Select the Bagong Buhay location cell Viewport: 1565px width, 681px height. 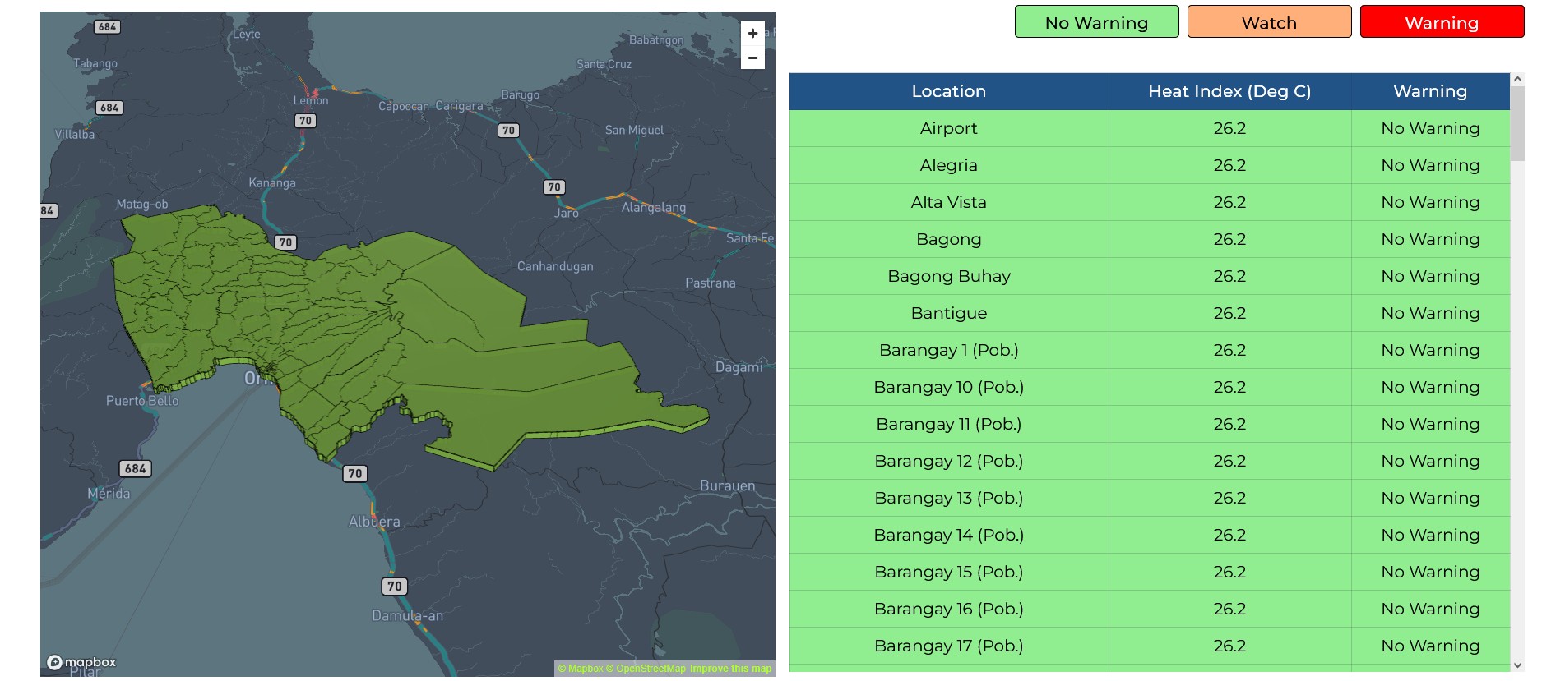click(x=948, y=276)
